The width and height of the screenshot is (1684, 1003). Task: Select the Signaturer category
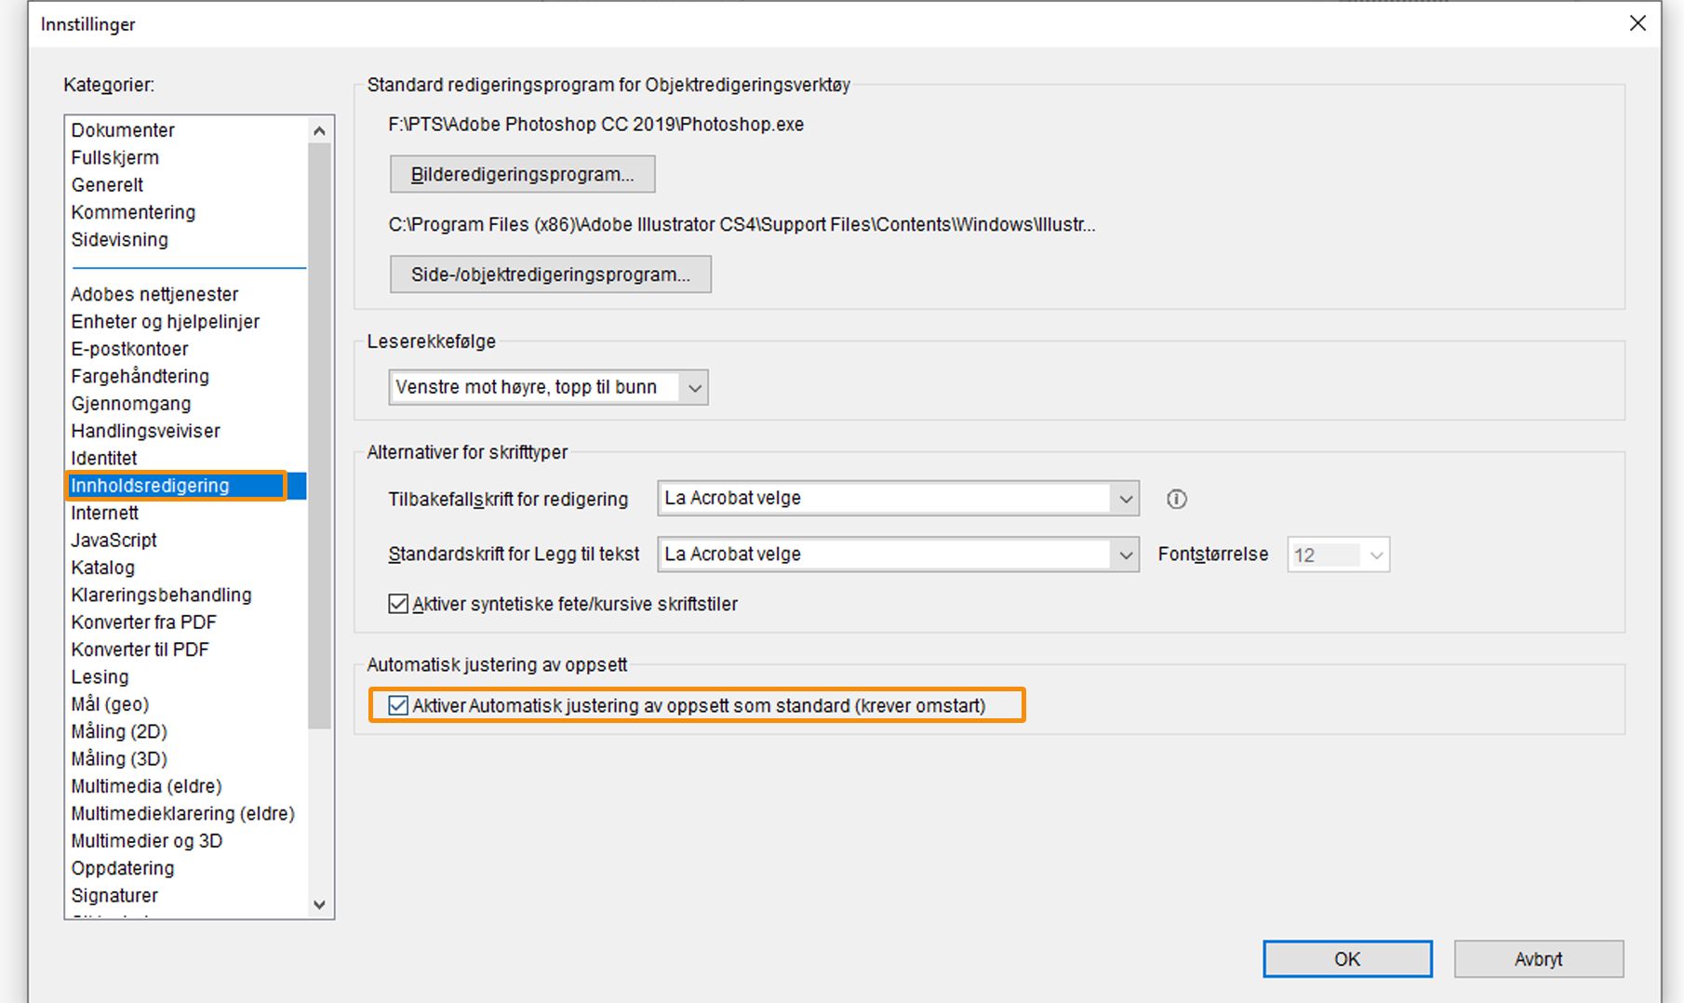point(114,895)
